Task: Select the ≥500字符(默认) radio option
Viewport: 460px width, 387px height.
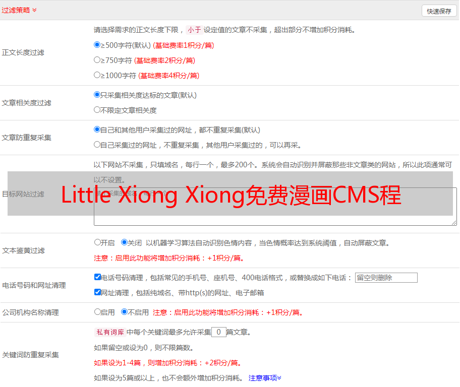Action: tap(97, 45)
